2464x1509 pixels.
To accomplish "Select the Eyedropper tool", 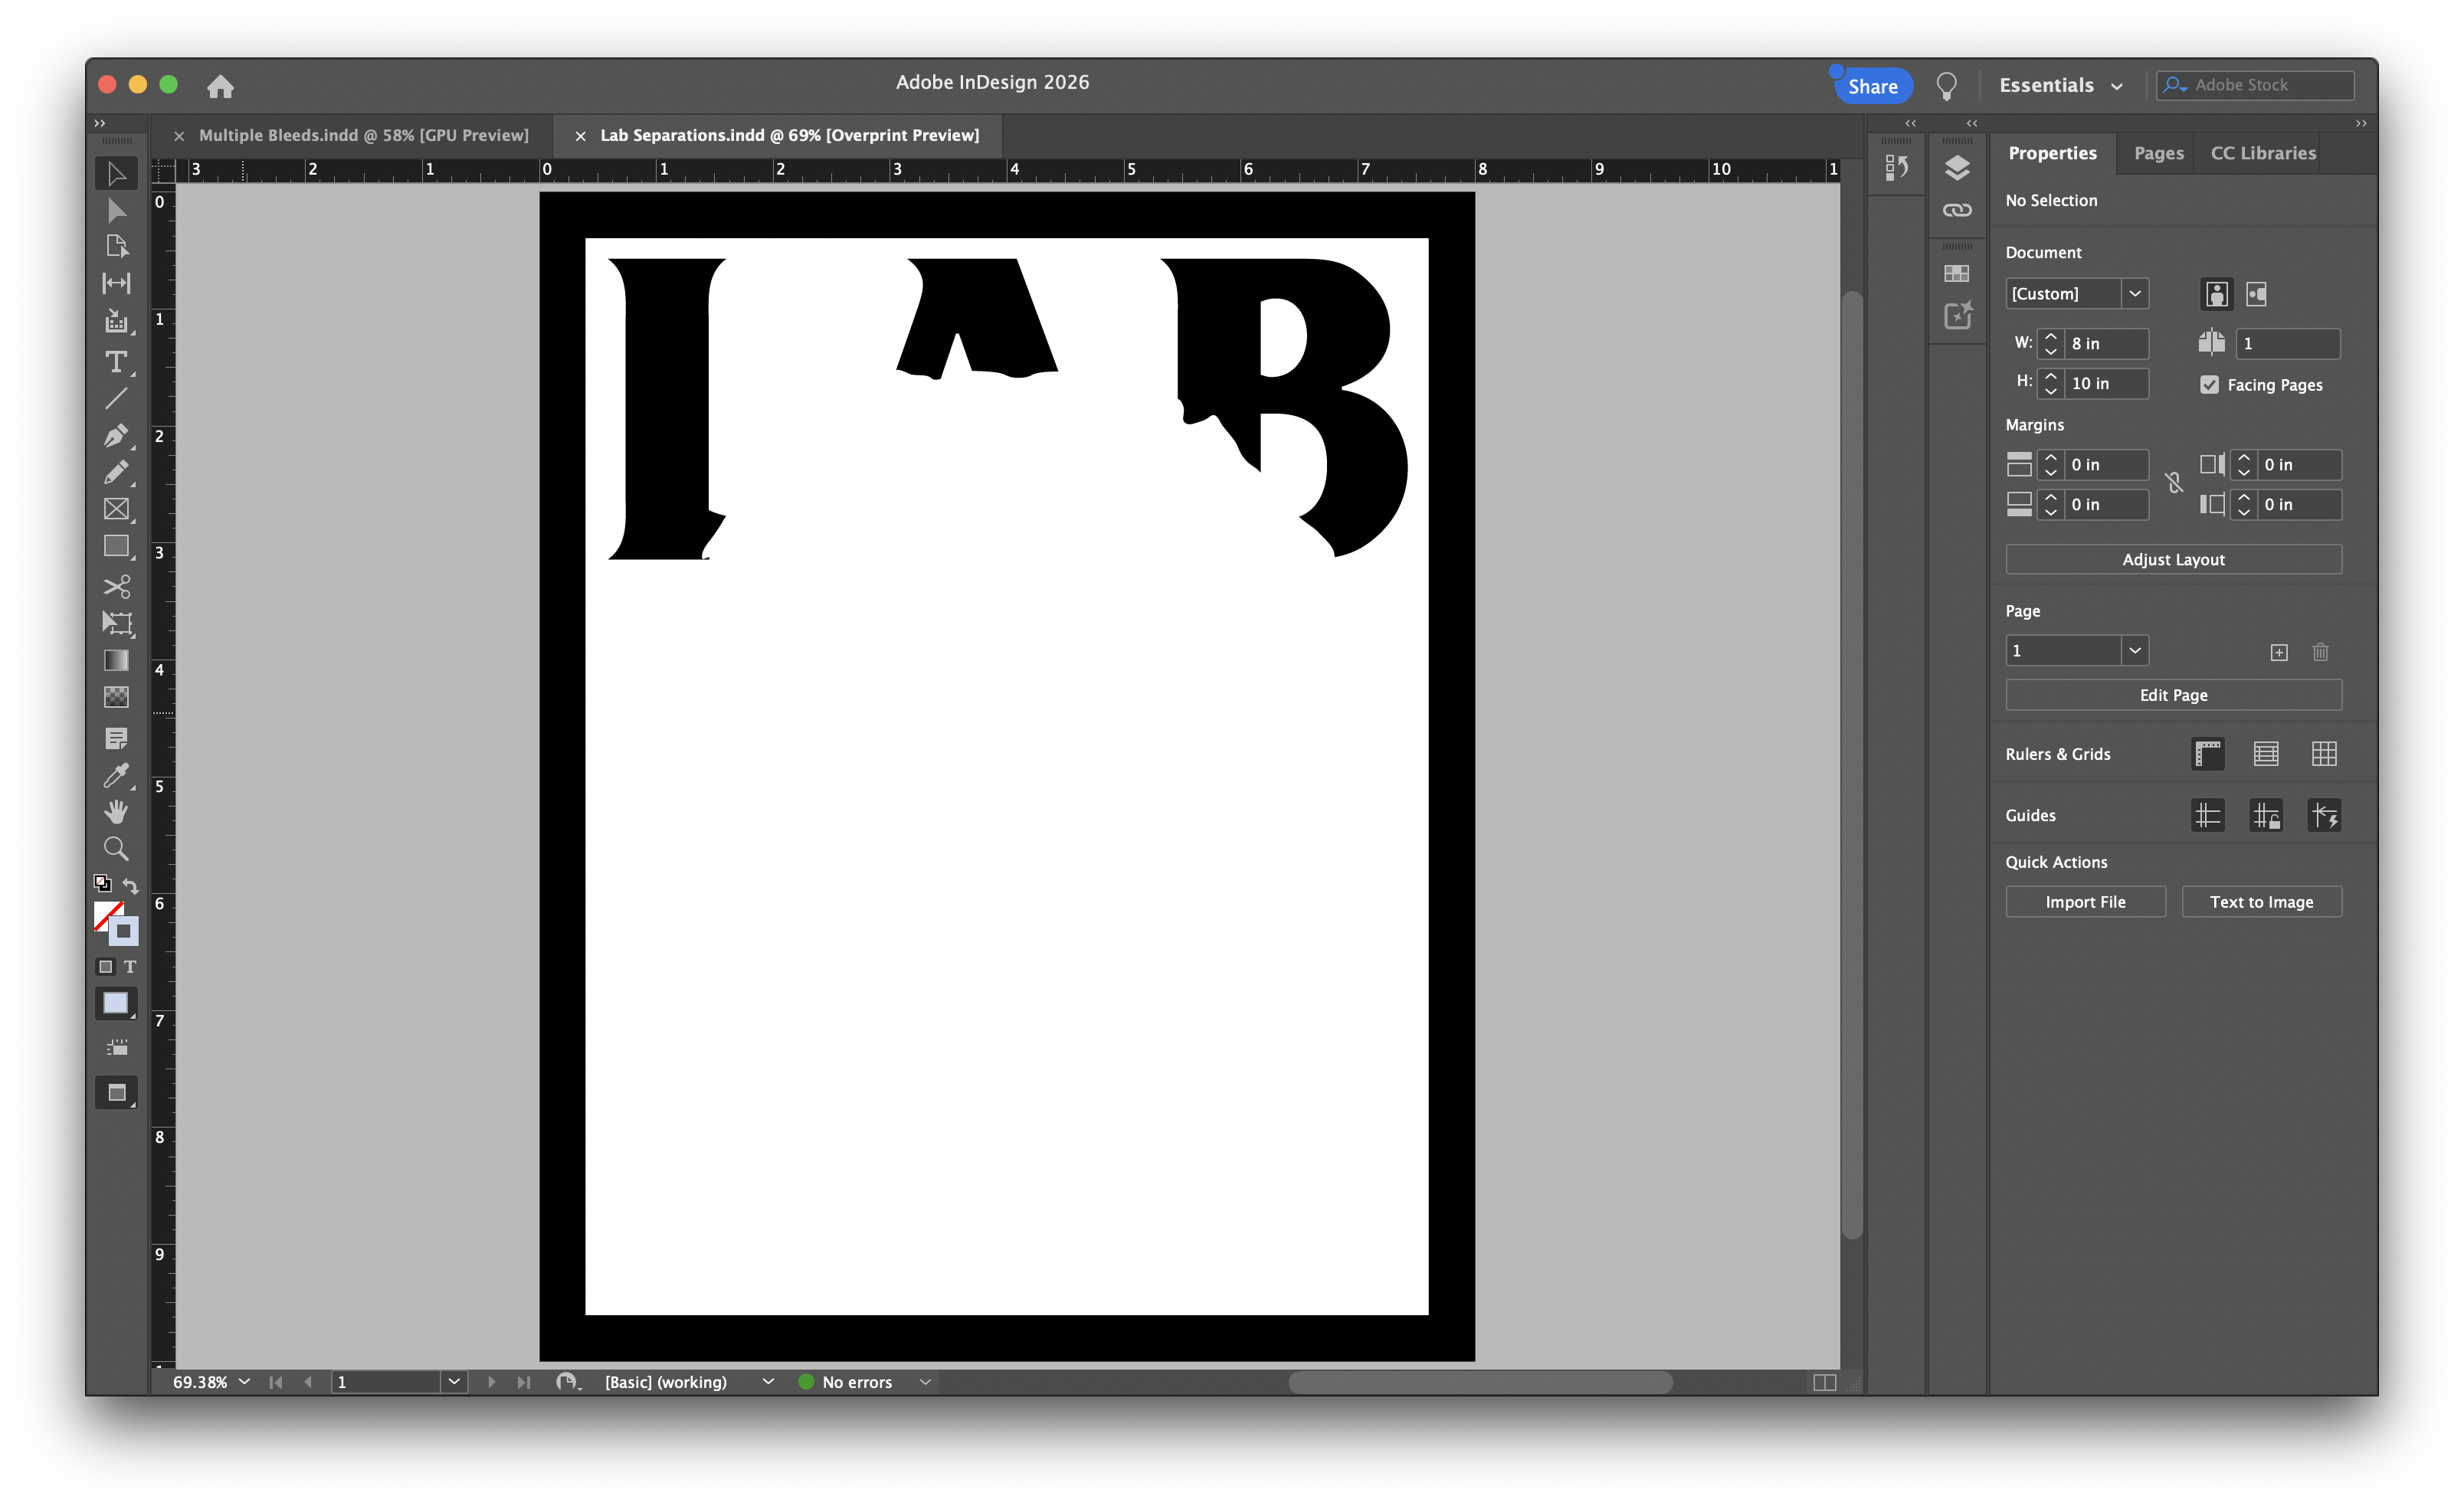I will [x=116, y=776].
